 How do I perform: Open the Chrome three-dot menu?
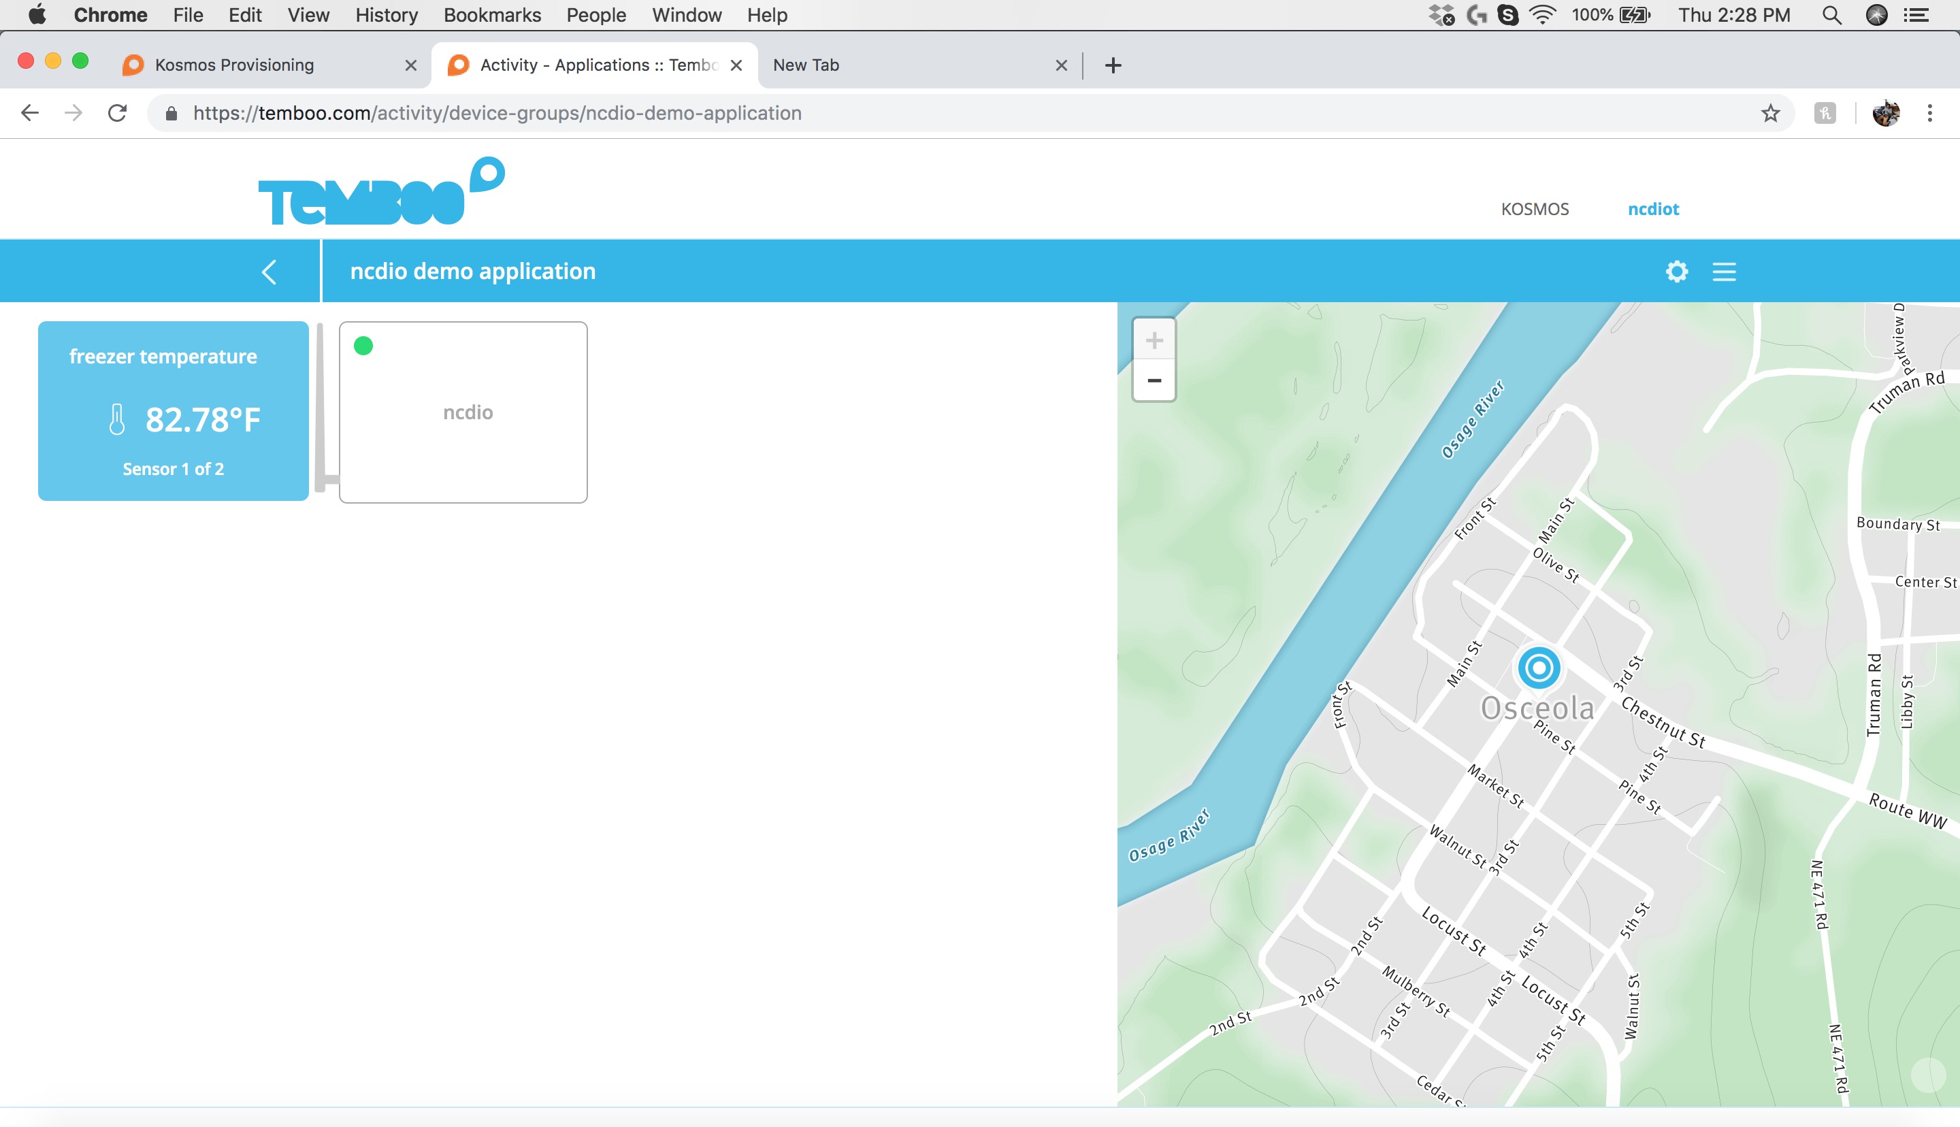[1930, 114]
